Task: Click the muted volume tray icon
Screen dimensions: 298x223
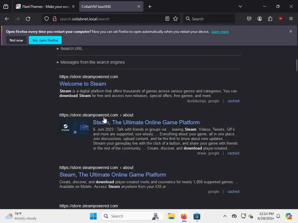Action: pos(251,216)
